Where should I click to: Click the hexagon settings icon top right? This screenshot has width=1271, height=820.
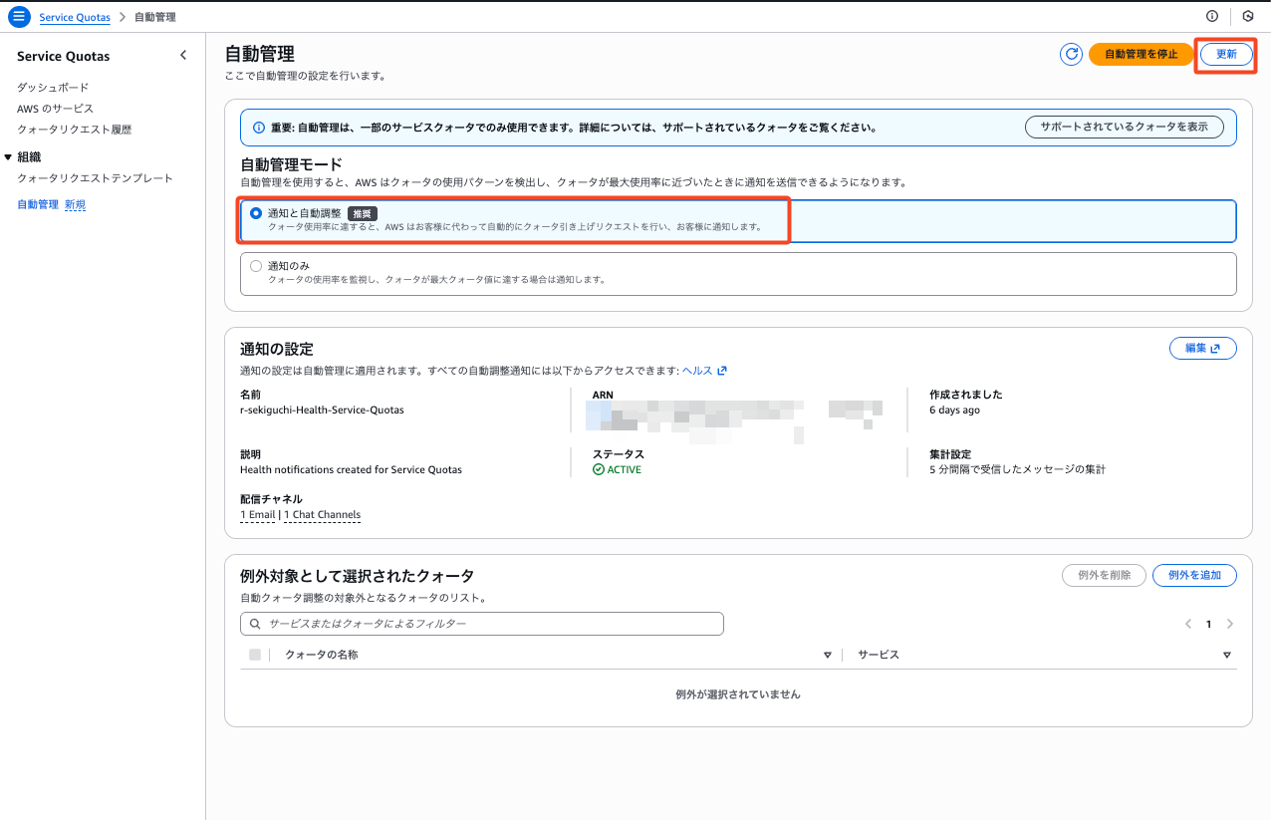point(1247,17)
